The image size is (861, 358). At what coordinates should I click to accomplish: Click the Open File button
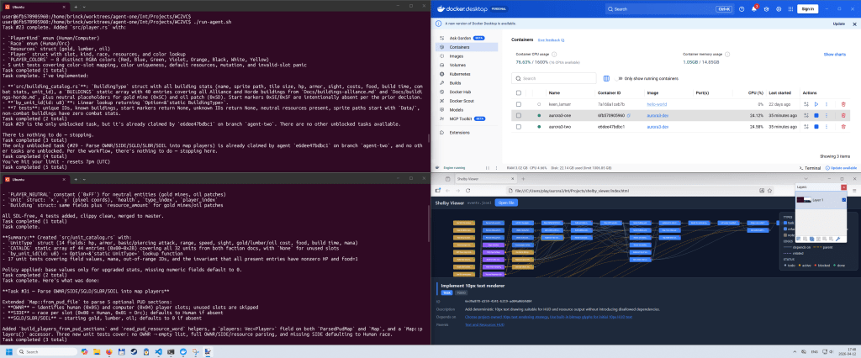coord(506,203)
